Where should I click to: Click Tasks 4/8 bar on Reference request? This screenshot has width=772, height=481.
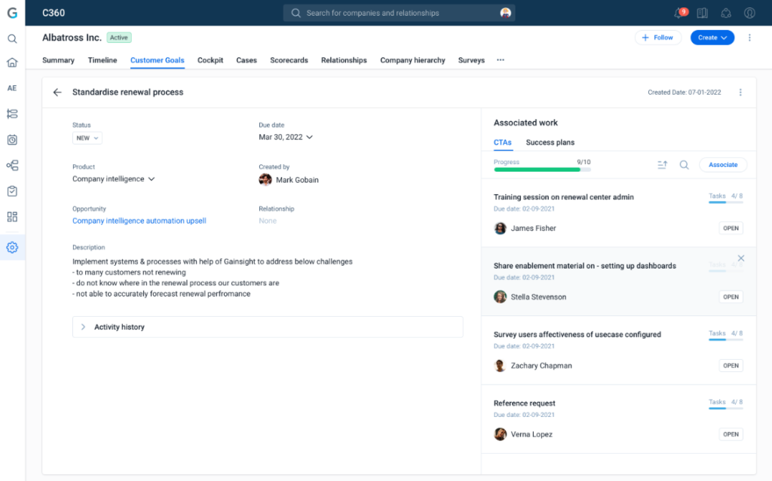tap(726, 408)
